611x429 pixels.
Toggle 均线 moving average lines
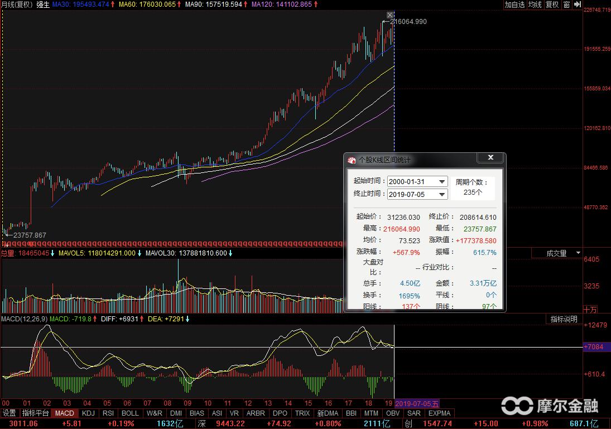point(535,4)
